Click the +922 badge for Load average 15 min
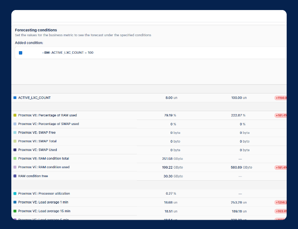 pyautogui.click(x=280, y=211)
